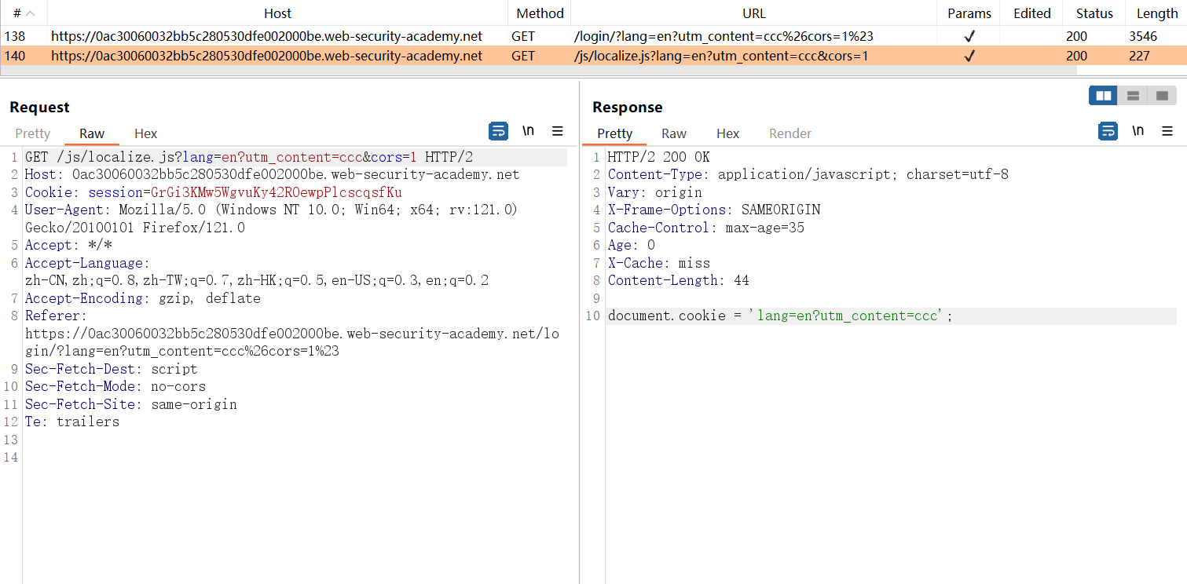Image resolution: width=1187 pixels, height=584 pixels.
Task: Click the X-Cache: miss header
Action: 659,263
